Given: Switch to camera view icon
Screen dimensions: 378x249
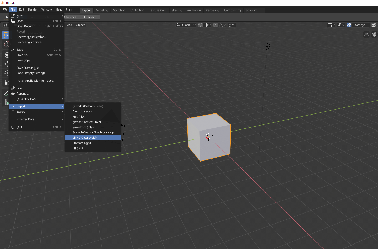Looking at the screenshot, I should (x=374, y=34).
